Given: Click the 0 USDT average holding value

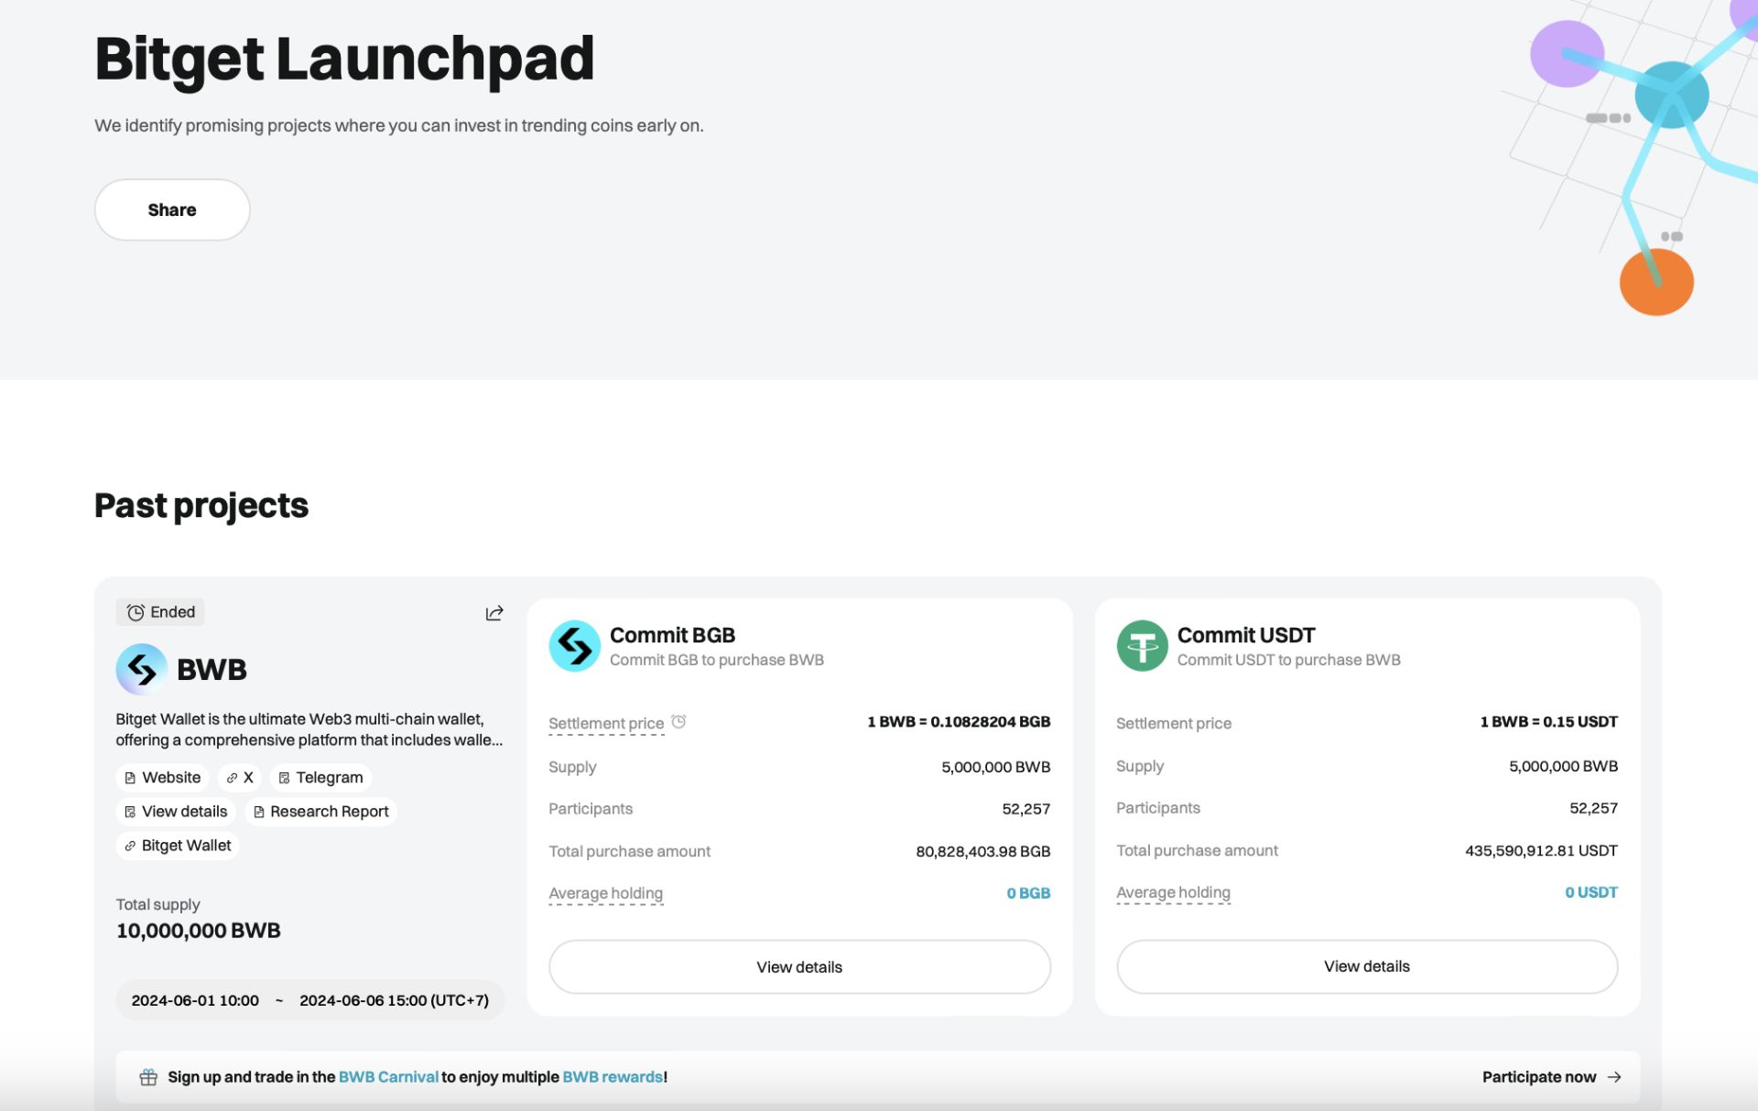Looking at the screenshot, I should (1591, 892).
